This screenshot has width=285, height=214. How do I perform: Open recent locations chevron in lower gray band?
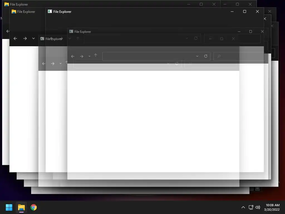(x=60, y=64)
